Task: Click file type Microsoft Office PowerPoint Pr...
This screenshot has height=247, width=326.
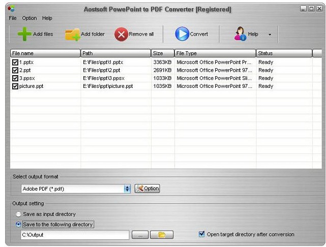Action: click(214, 62)
